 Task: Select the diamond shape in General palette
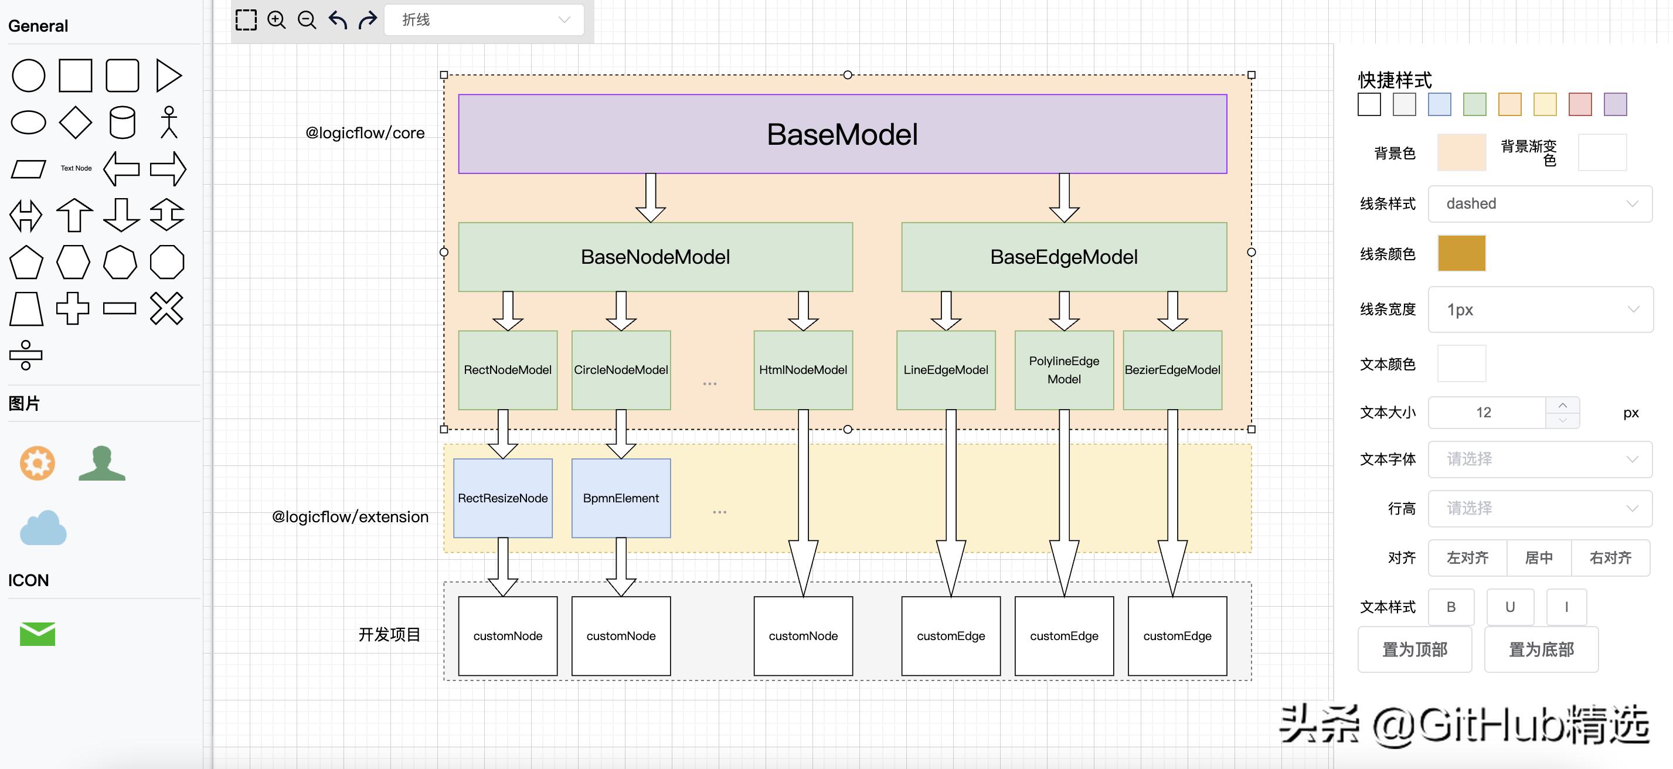pyautogui.click(x=76, y=122)
